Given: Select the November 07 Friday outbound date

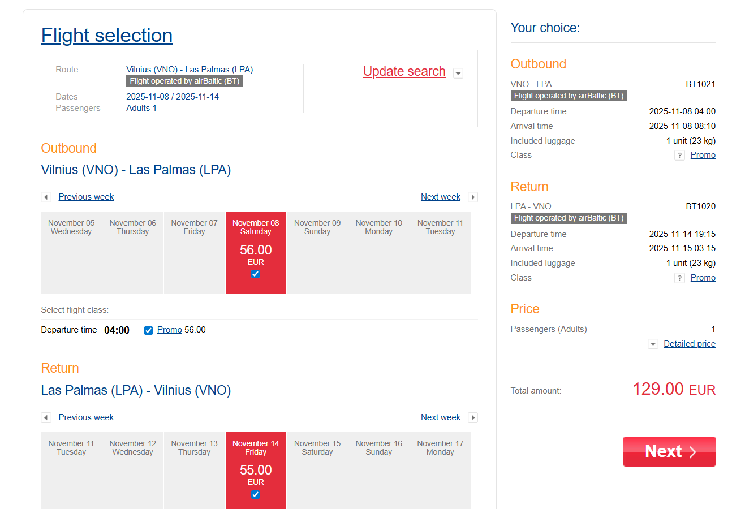Looking at the screenshot, I should point(194,252).
